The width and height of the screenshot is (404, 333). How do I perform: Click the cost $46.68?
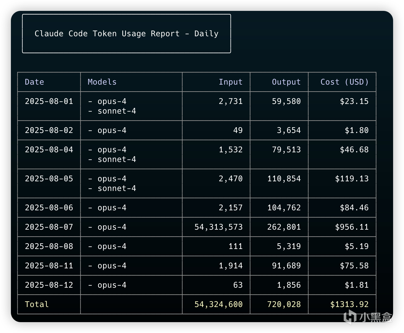click(354, 150)
